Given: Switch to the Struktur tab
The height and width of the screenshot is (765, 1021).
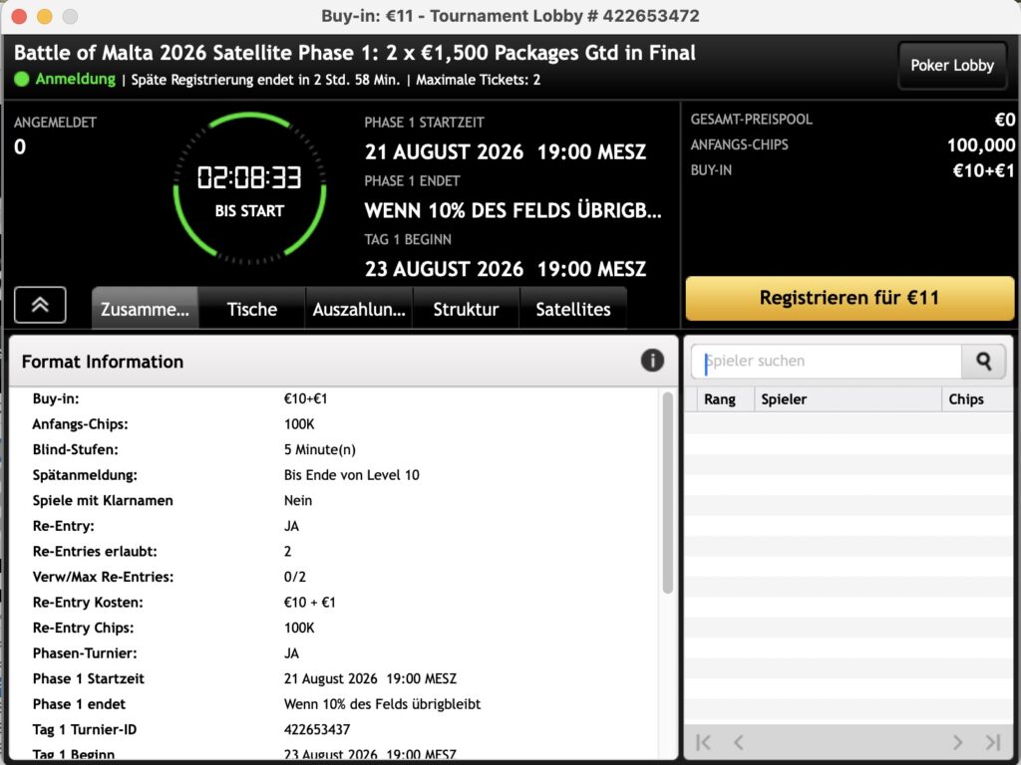Looking at the screenshot, I should coord(466,309).
